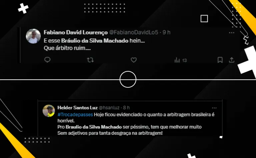Open the 8 h timestamp on Helder's tweet
The height and width of the screenshot is (158, 256).
pos(126,108)
